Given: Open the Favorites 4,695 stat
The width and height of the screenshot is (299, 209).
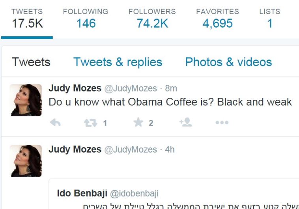Looking at the screenshot, I should click(217, 19).
